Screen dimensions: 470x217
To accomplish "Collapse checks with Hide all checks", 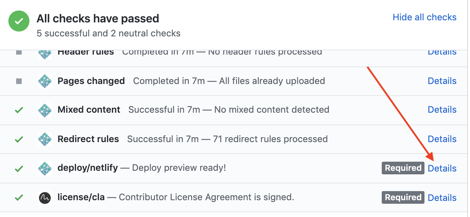I will point(424,17).
